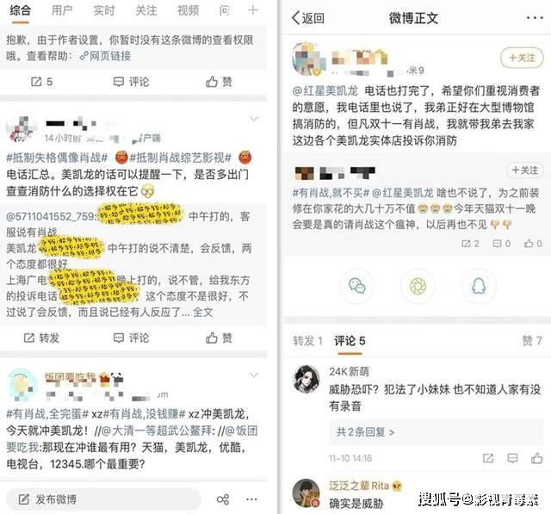The height and width of the screenshot is (514, 551).
Task: Open three-dot menu in 微博正文 header
Action: pos(535,18)
